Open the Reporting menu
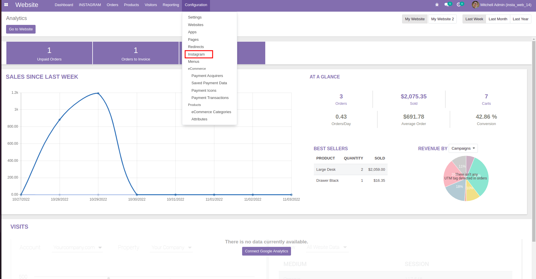 (171, 5)
